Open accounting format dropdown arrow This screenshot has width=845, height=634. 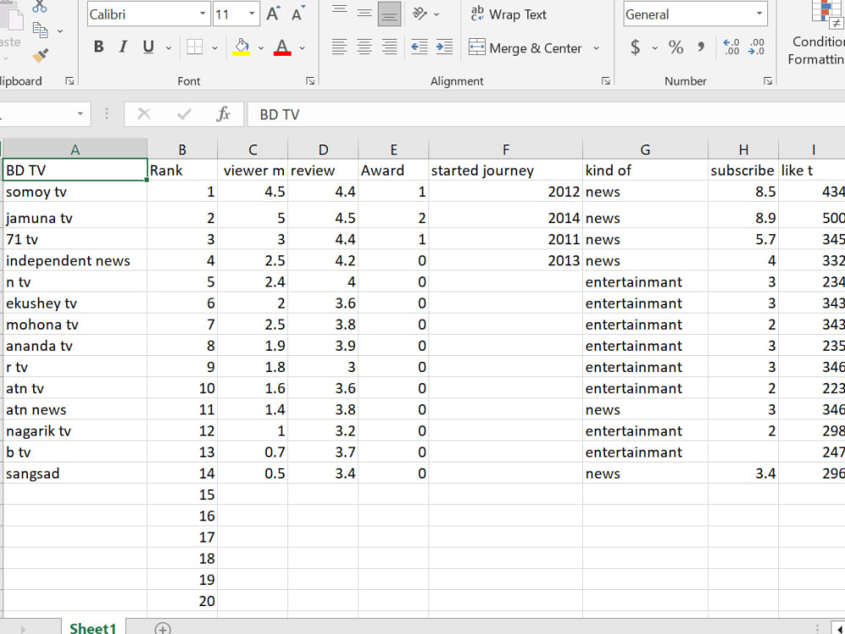[x=655, y=48]
